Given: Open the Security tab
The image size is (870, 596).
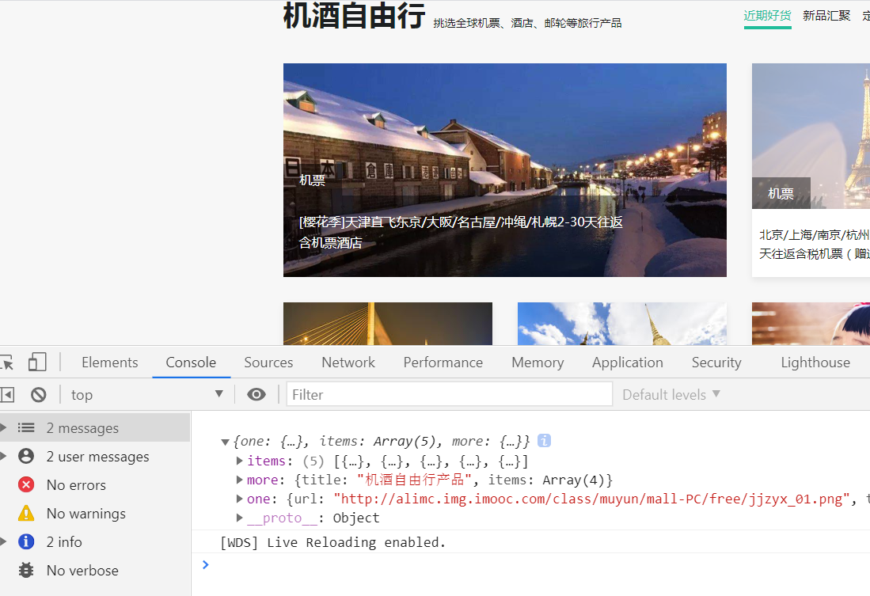Looking at the screenshot, I should (x=716, y=363).
